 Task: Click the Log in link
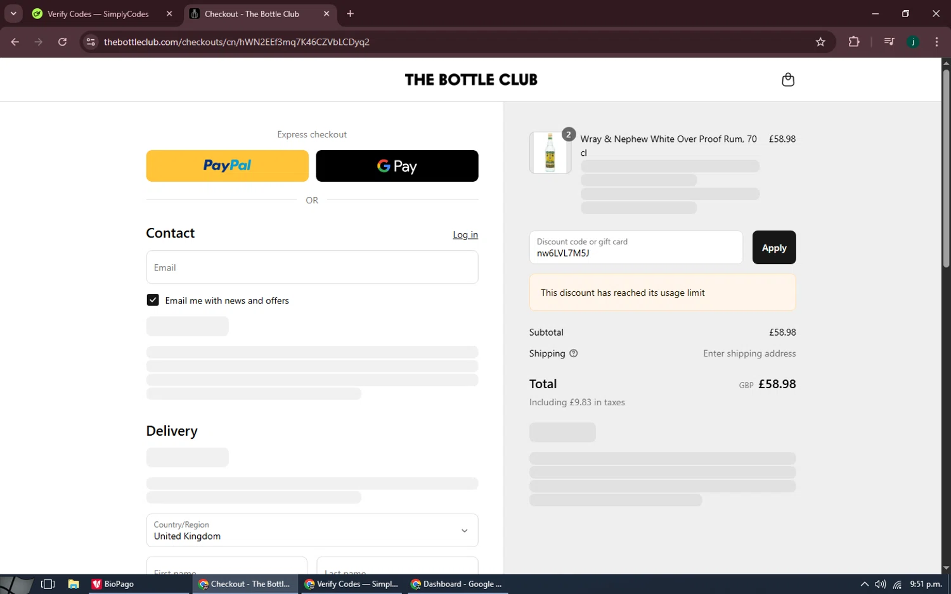pos(465,235)
